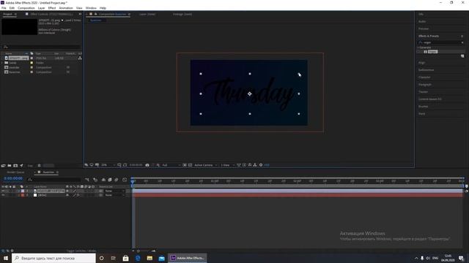
Task: Select the highlighted effect under Generate
Action: (x=432, y=52)
